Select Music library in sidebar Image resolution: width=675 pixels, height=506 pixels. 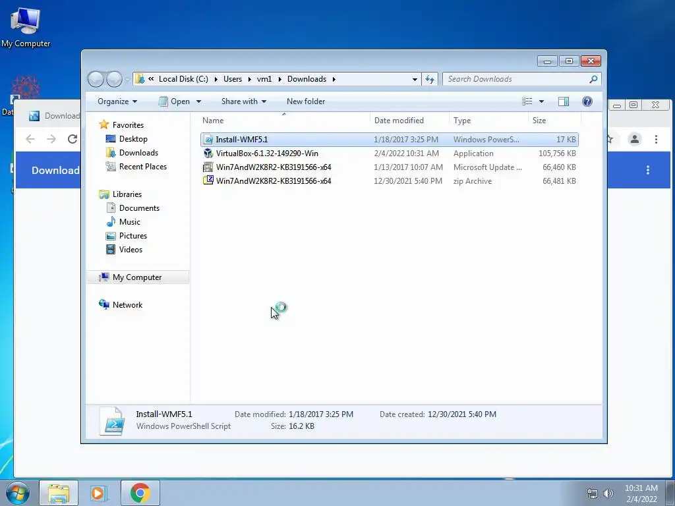130,221
